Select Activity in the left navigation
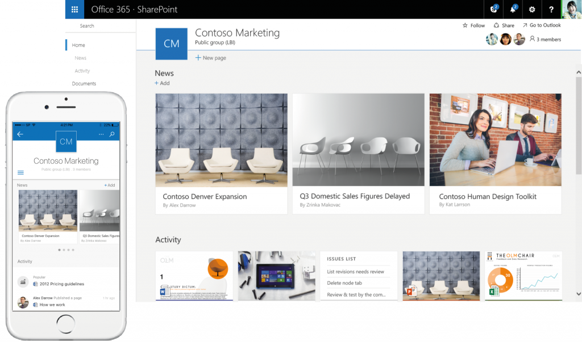Image resolution: width=582 pixels, height=342 pixels. tap(82, 71)
